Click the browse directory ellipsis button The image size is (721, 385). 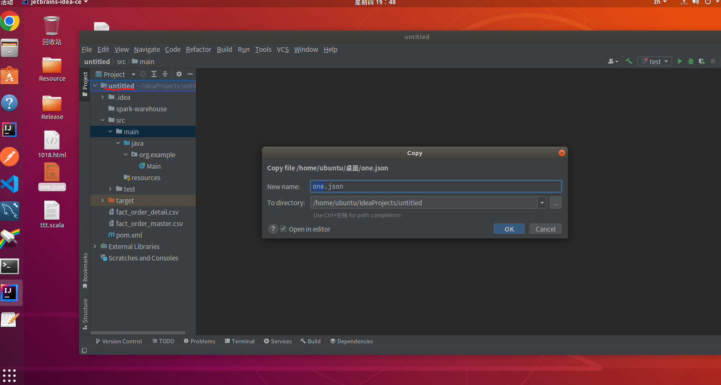click(556, 203)
